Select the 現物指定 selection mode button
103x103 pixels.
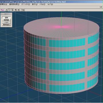click(x=6, y=25)
